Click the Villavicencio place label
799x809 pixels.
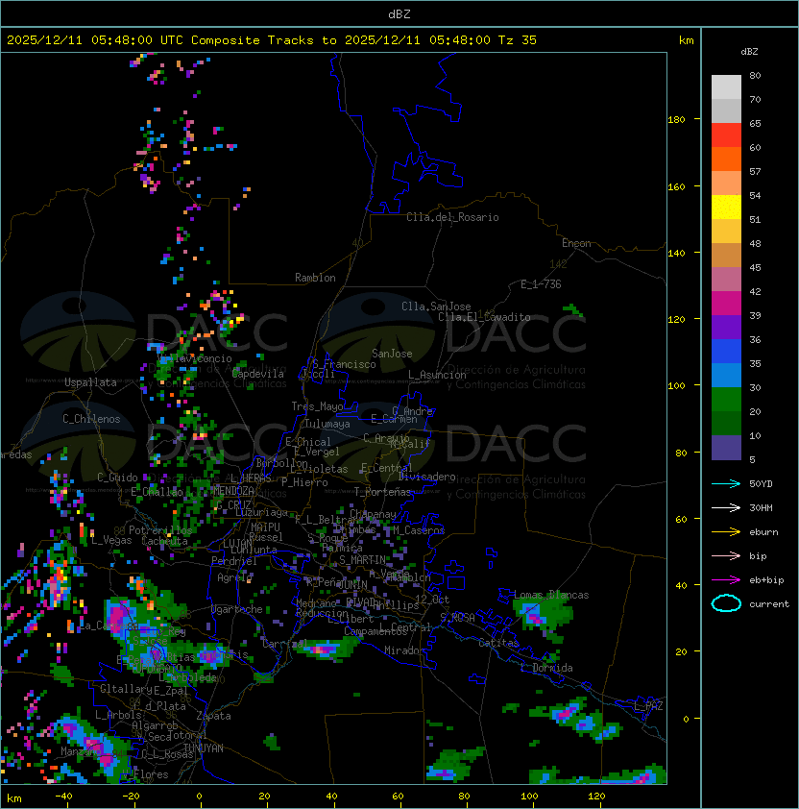point(194,358)
